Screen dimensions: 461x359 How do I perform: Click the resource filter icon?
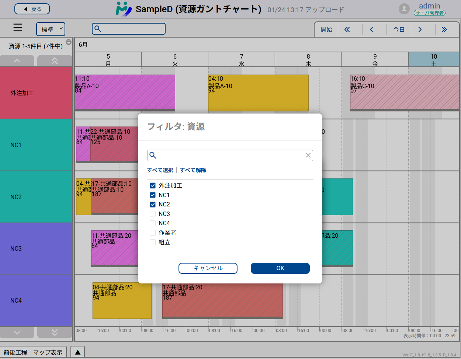69,42
